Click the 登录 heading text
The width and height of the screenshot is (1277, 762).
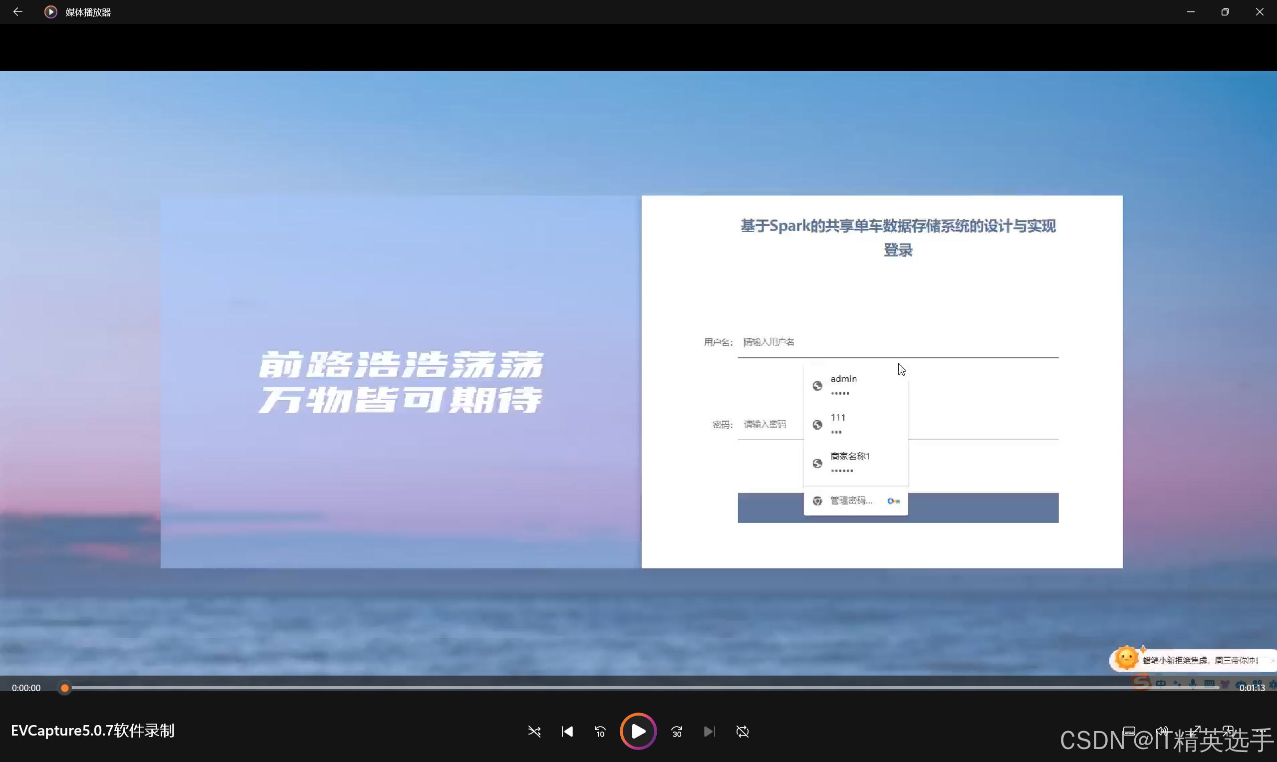click(x=898, y=251)
